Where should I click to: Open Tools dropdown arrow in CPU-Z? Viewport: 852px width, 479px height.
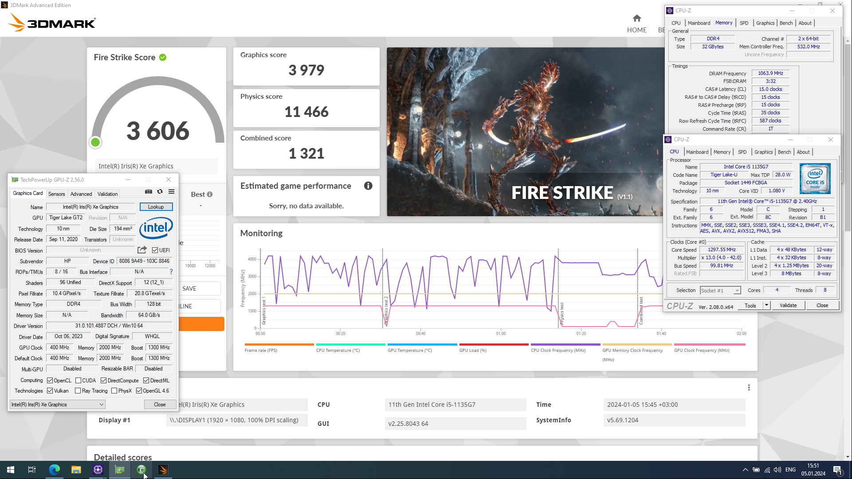pyautogui.click(x=766, y=305)
